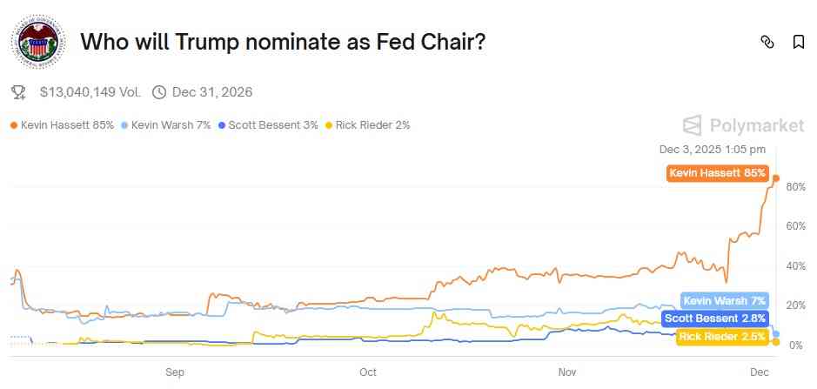Click the orange endpoint dot on Hassett line
The width and height of the screenshot is (817, 389).
[775, 178]
